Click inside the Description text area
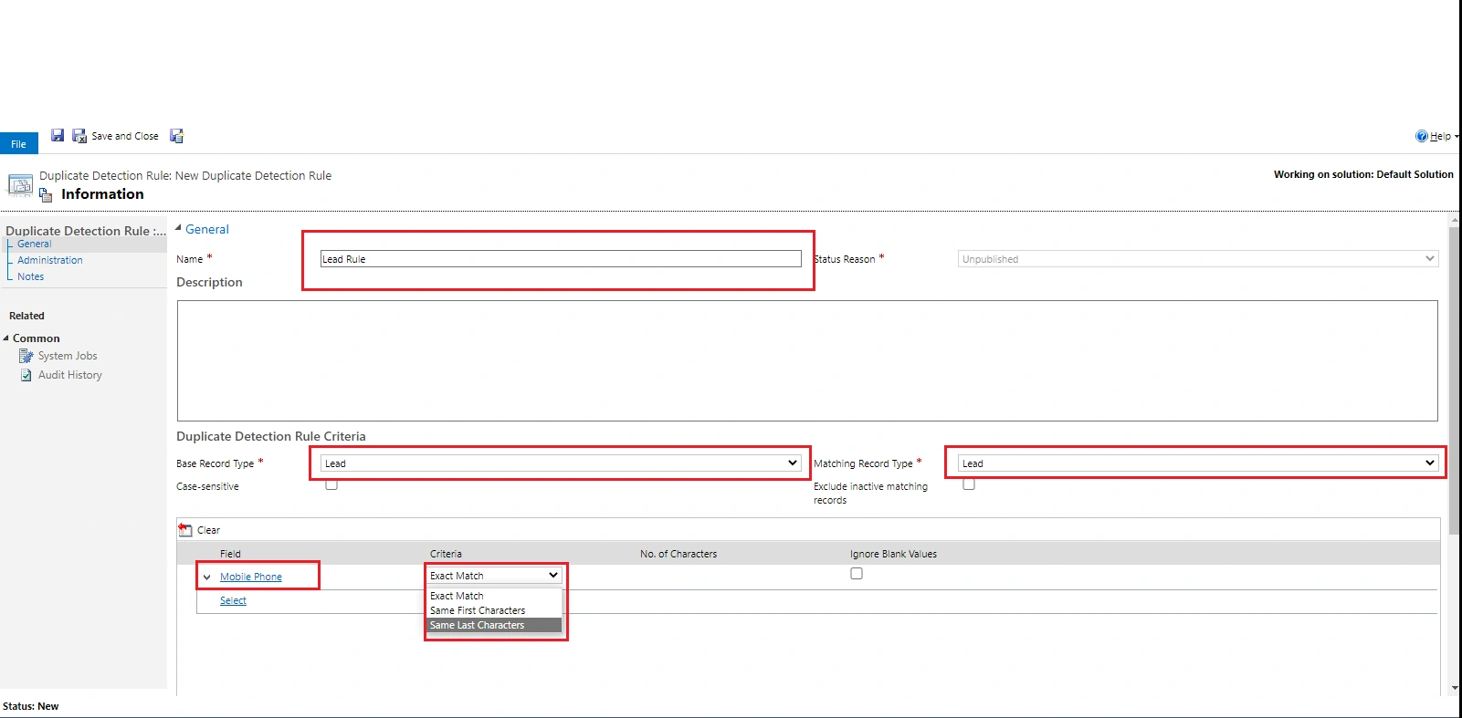The image size is (1462, 718). point(807,360)
